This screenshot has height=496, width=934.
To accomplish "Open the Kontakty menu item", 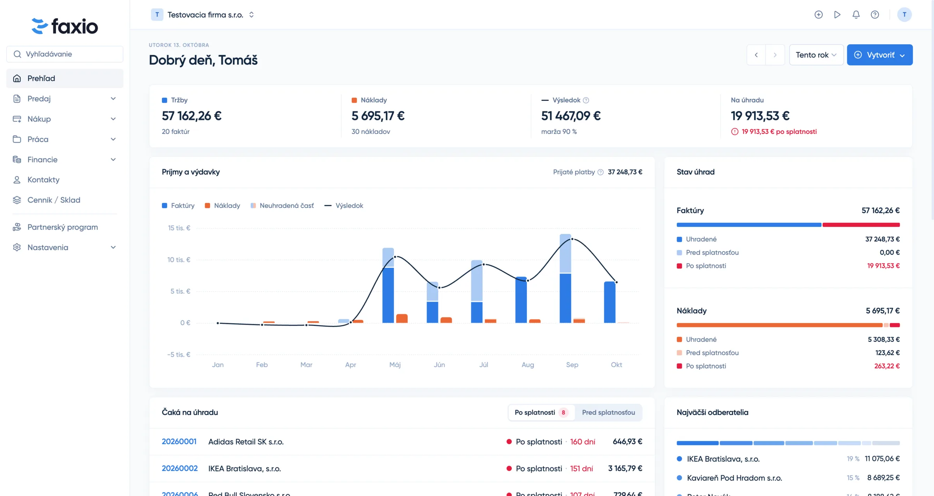I will click(x=65, y=179).
